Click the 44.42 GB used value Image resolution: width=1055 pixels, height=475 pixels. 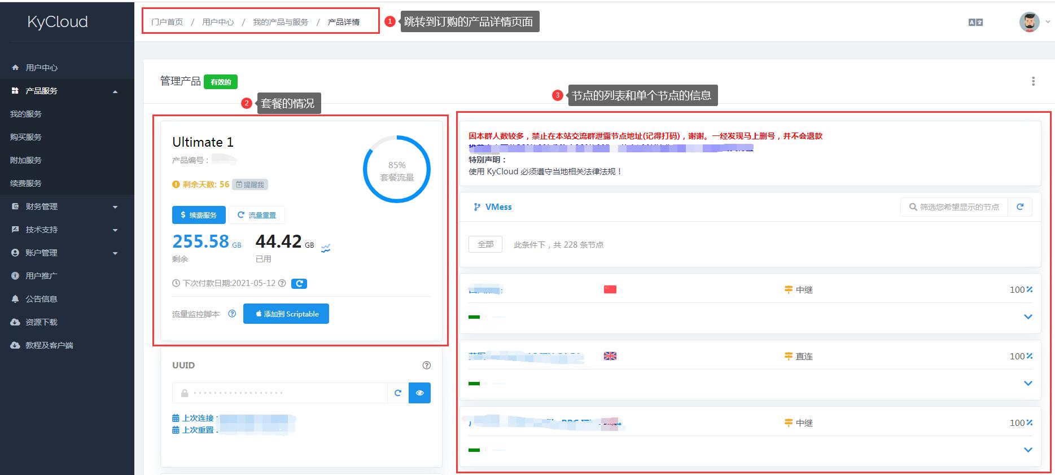tap(284, 241)
